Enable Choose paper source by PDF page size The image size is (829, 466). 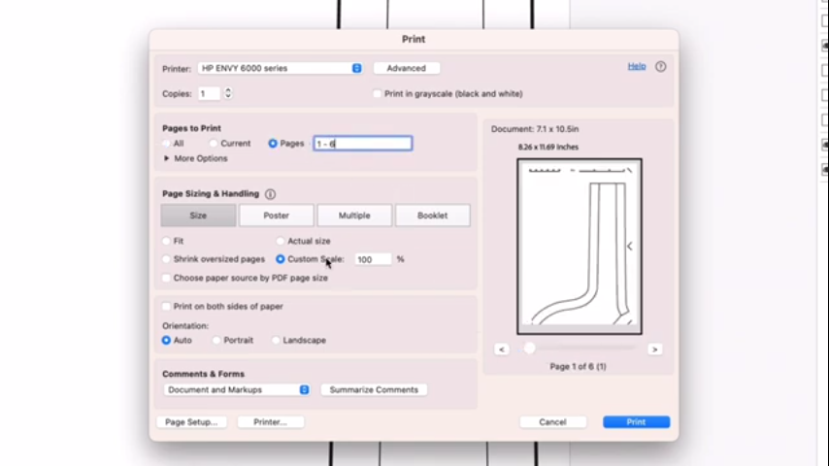pyautogui.click(x=167, y=278)
